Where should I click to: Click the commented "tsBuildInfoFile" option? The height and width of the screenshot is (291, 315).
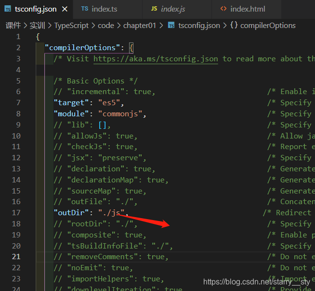point(113,246)
